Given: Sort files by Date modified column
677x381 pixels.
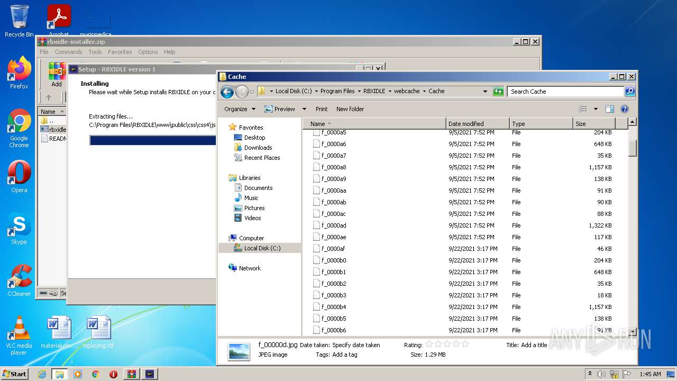Looking at the screenshot, I should (x=478, y=124).
